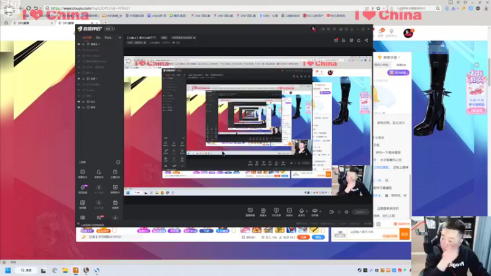Expand the 赛事 header arrow in chat panel
Image resolution: width=491 pixels, height=276 pixels.
pyautogui.click(x=400, y=57)
